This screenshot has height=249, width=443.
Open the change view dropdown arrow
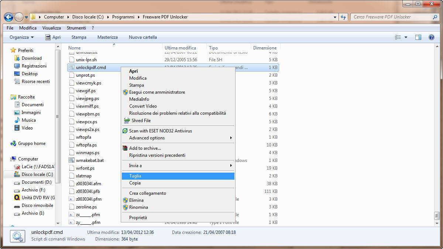(x=406, y=37)
